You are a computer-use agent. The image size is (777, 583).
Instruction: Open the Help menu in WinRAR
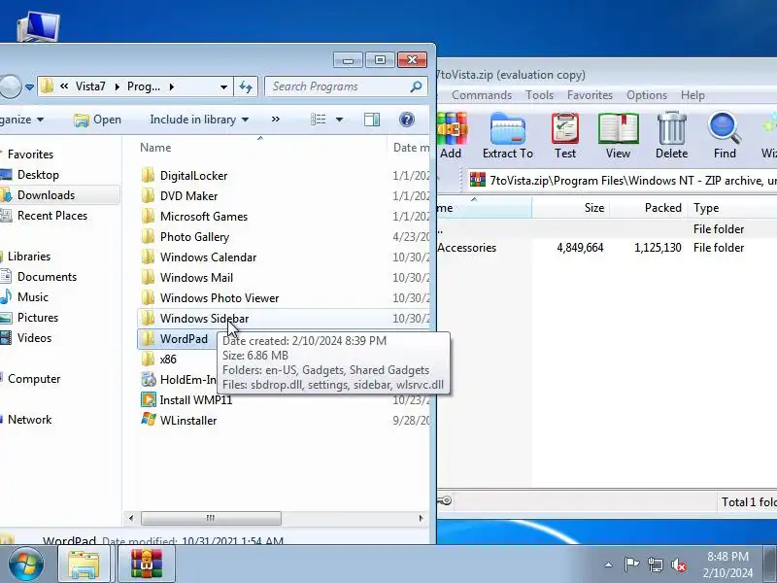pyautogui.click(x=693, y=95)
